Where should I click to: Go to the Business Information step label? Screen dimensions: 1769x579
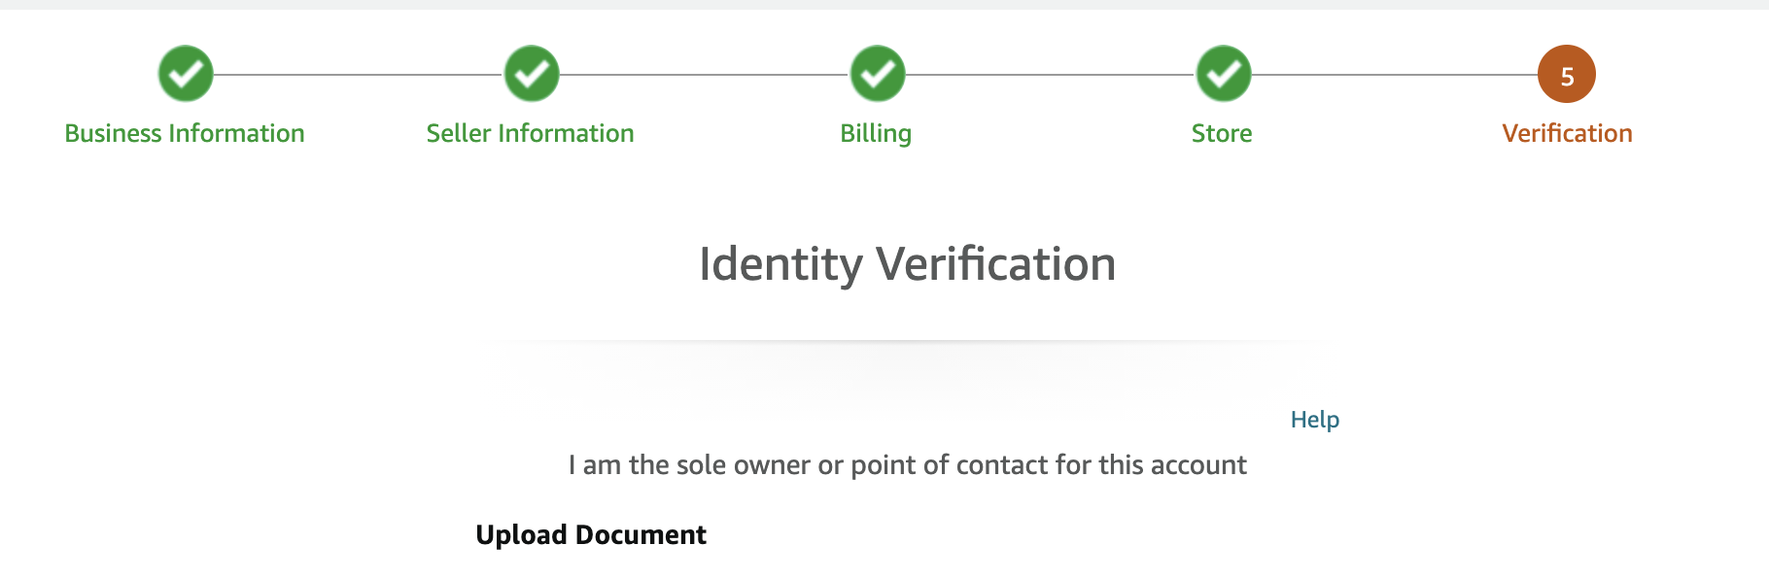click(185, 133)
